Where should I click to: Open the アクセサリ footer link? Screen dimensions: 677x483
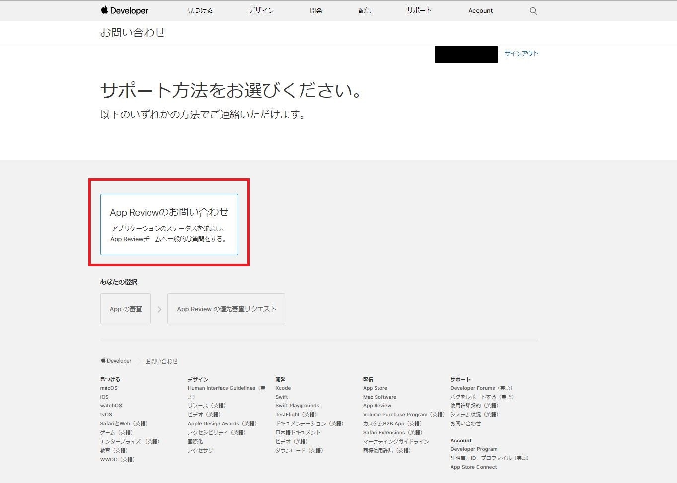pos(200,451)
